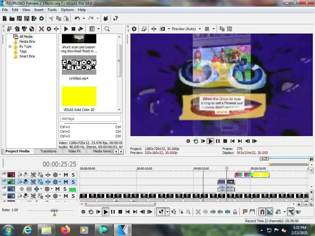Click the Save As icon
315x236 pixels.
pos(27,19)
